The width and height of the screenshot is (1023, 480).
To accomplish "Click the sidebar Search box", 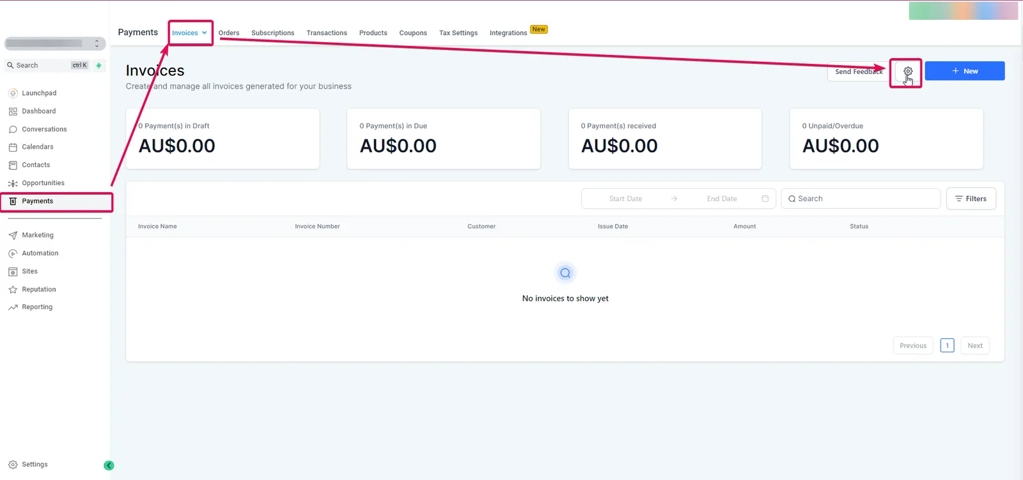I will [x=48, y=65].
